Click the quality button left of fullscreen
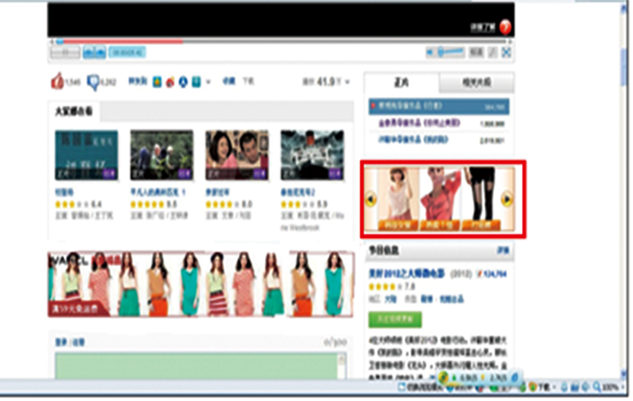633x401 pixels. click(x=476, y=53)
